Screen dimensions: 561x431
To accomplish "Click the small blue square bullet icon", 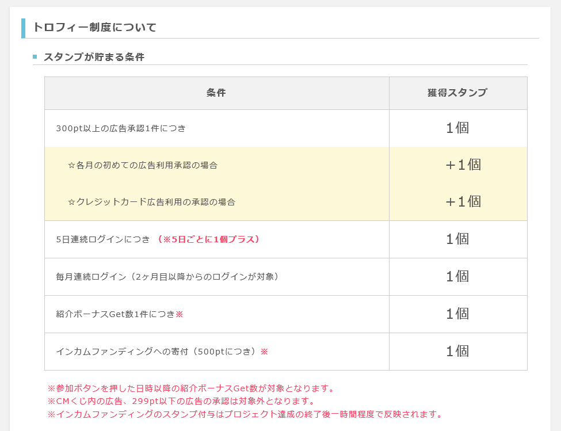I will tap(35, 57).
